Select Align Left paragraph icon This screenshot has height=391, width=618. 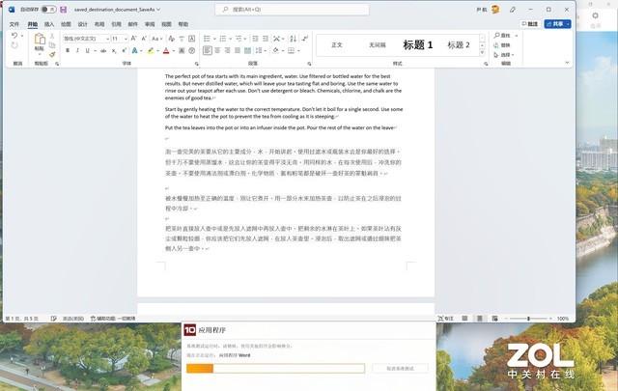point(208,50)
